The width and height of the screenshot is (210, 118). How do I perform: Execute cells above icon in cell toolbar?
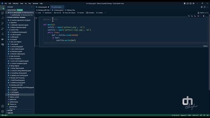coord(192,16)
